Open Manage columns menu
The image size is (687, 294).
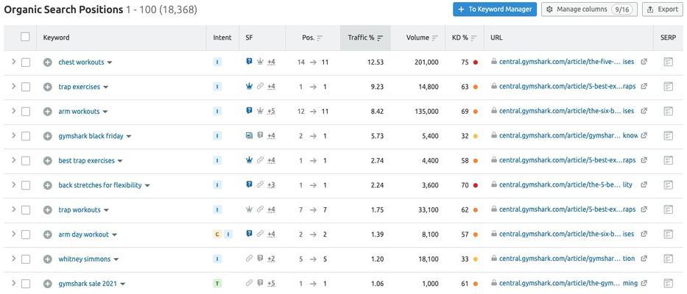(589, 9)
